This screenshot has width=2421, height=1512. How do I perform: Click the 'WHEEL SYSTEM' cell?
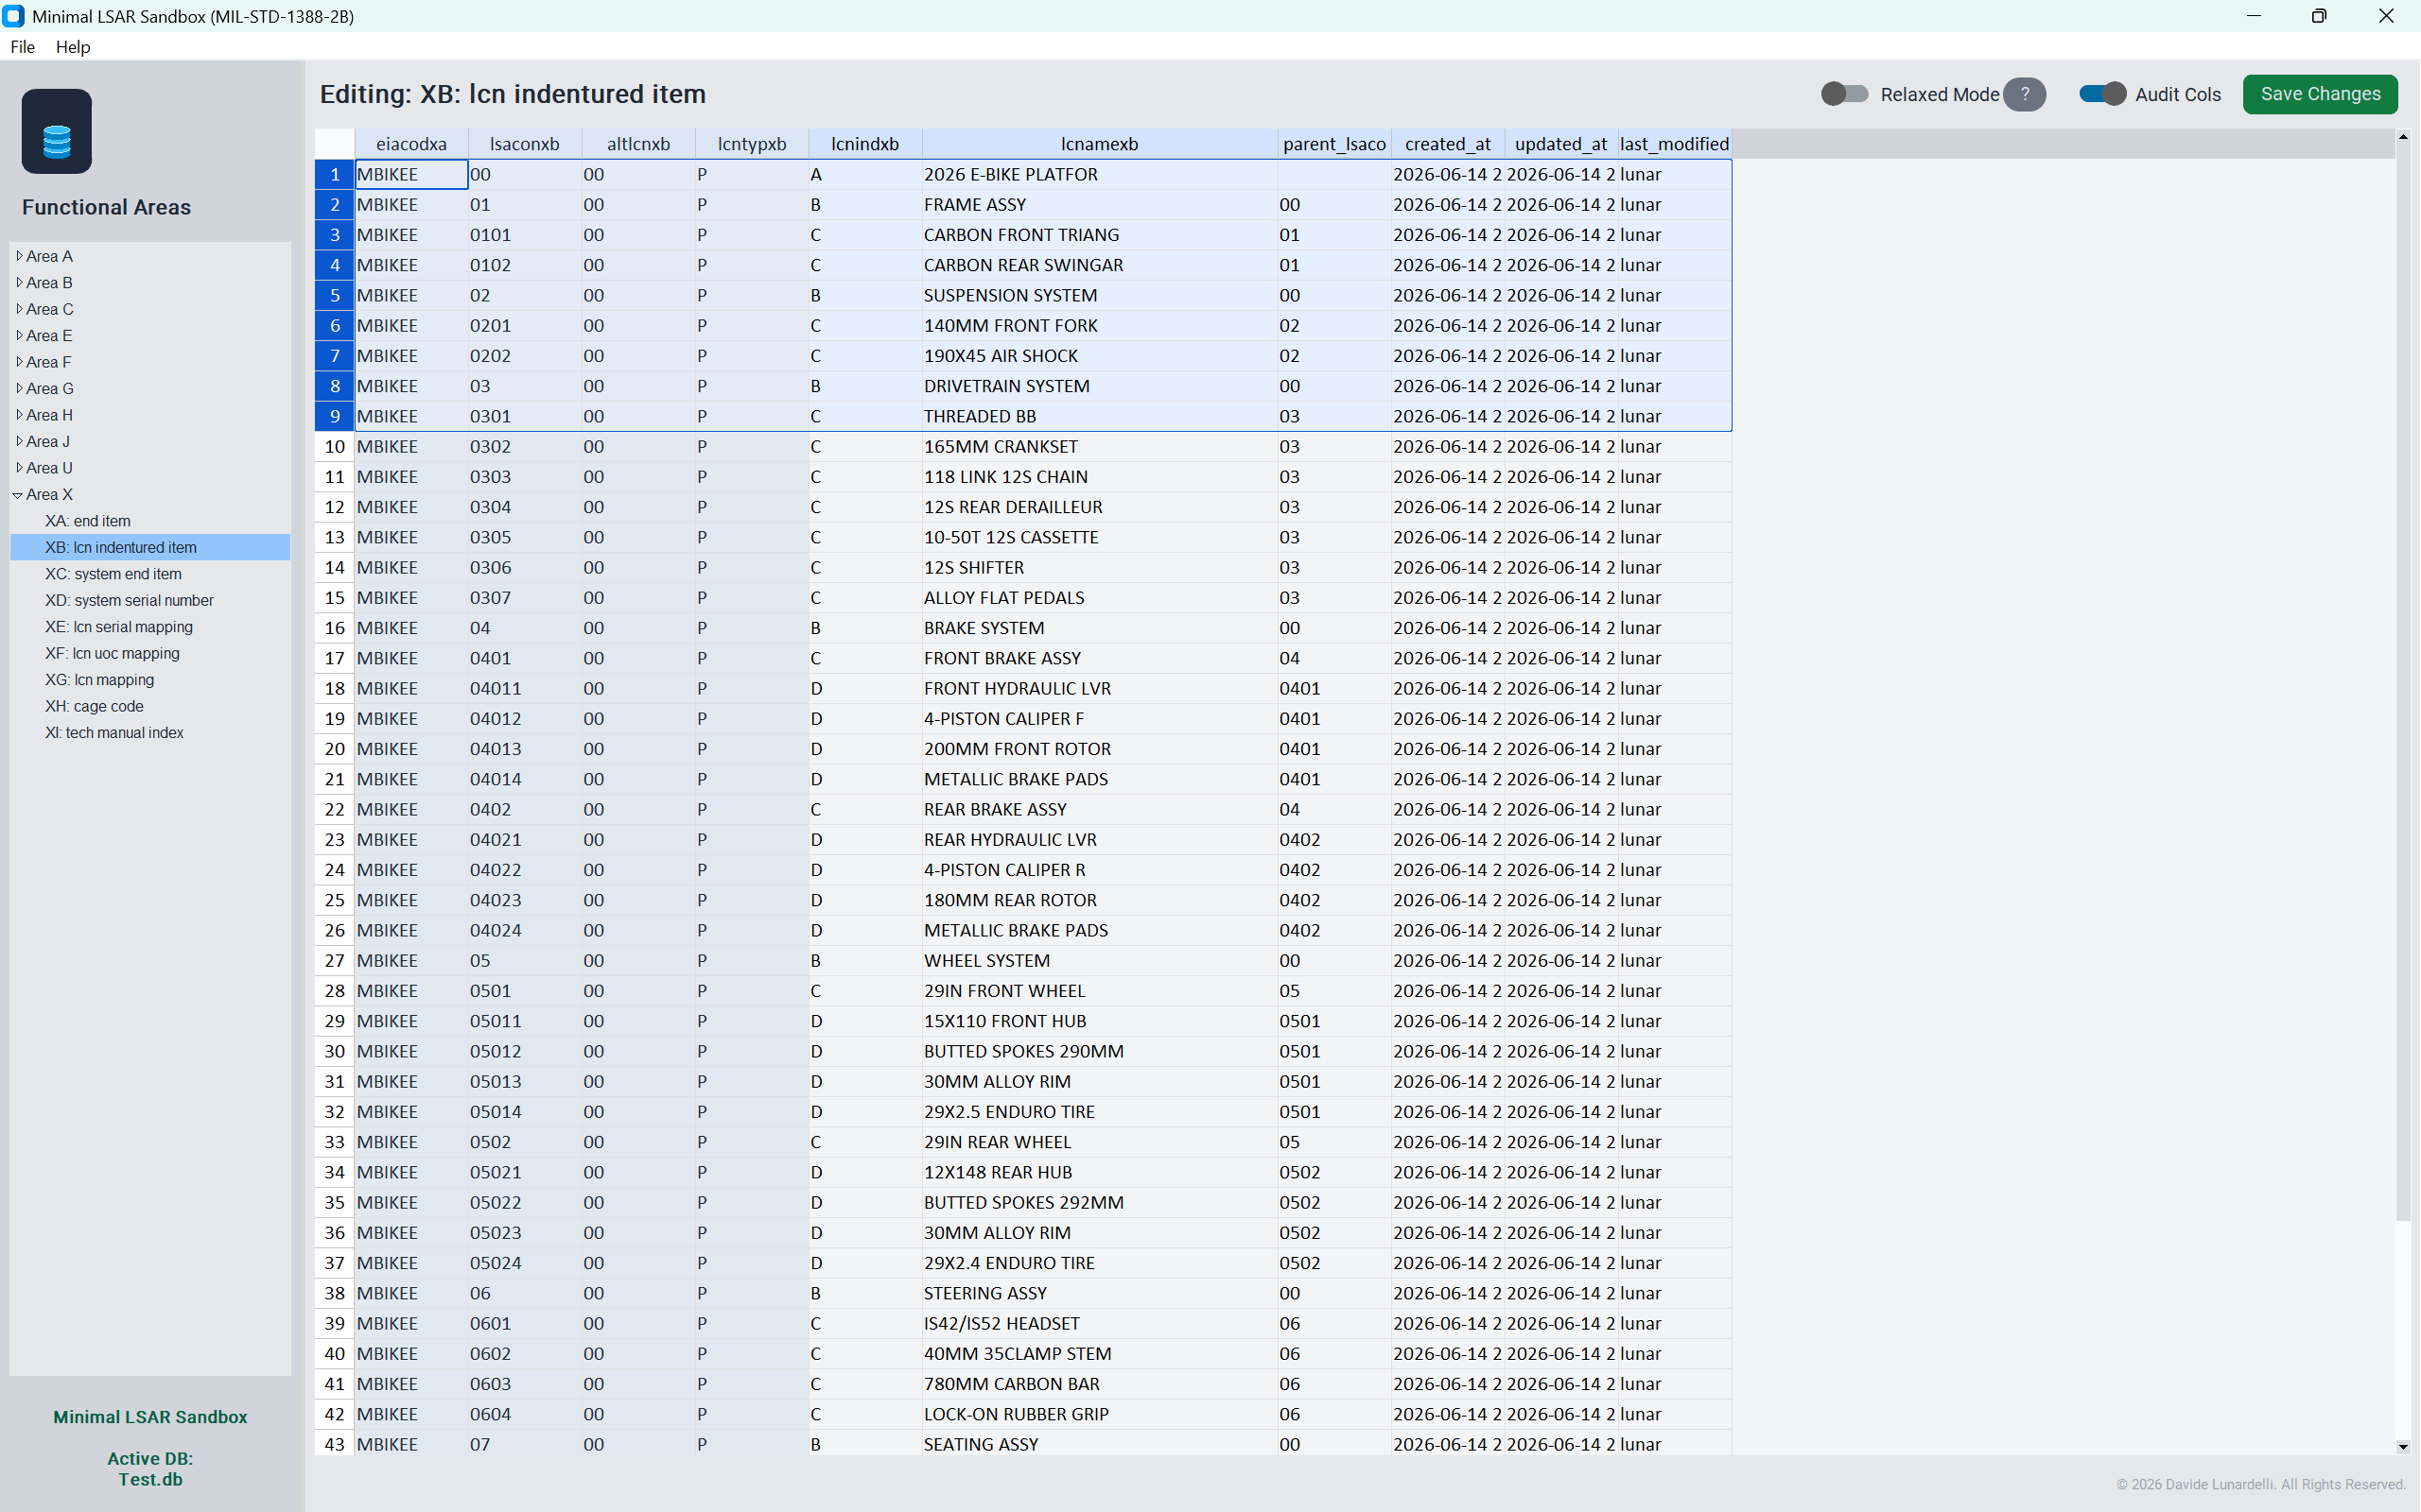pos(1100,961)
